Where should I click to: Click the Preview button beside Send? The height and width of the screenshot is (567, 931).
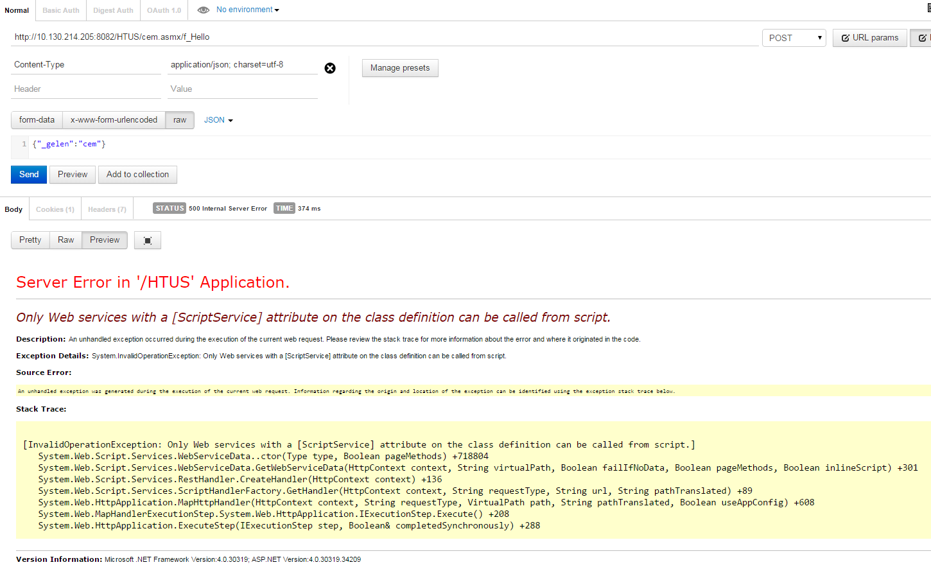(x=73, y=175)
